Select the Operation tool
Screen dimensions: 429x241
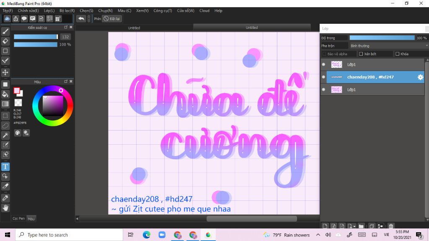(x=5, y=176)
